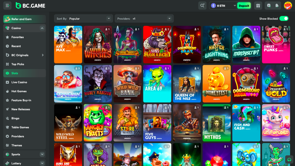Open the New Releases link
Screen dimensions: 295x166
click(24, 109)
